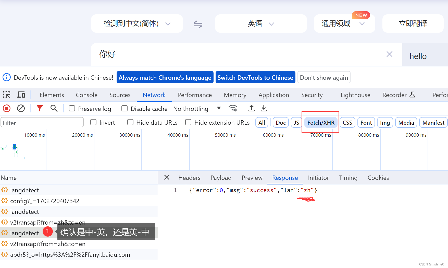Open the source language dropdown 检测到中文(简体)
The height and width of the screenshot is (268, 448).
coord(137,24)
